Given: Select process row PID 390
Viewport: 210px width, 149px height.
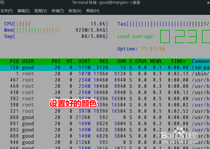Looking at the screenshot, I should tap(105, 105).
